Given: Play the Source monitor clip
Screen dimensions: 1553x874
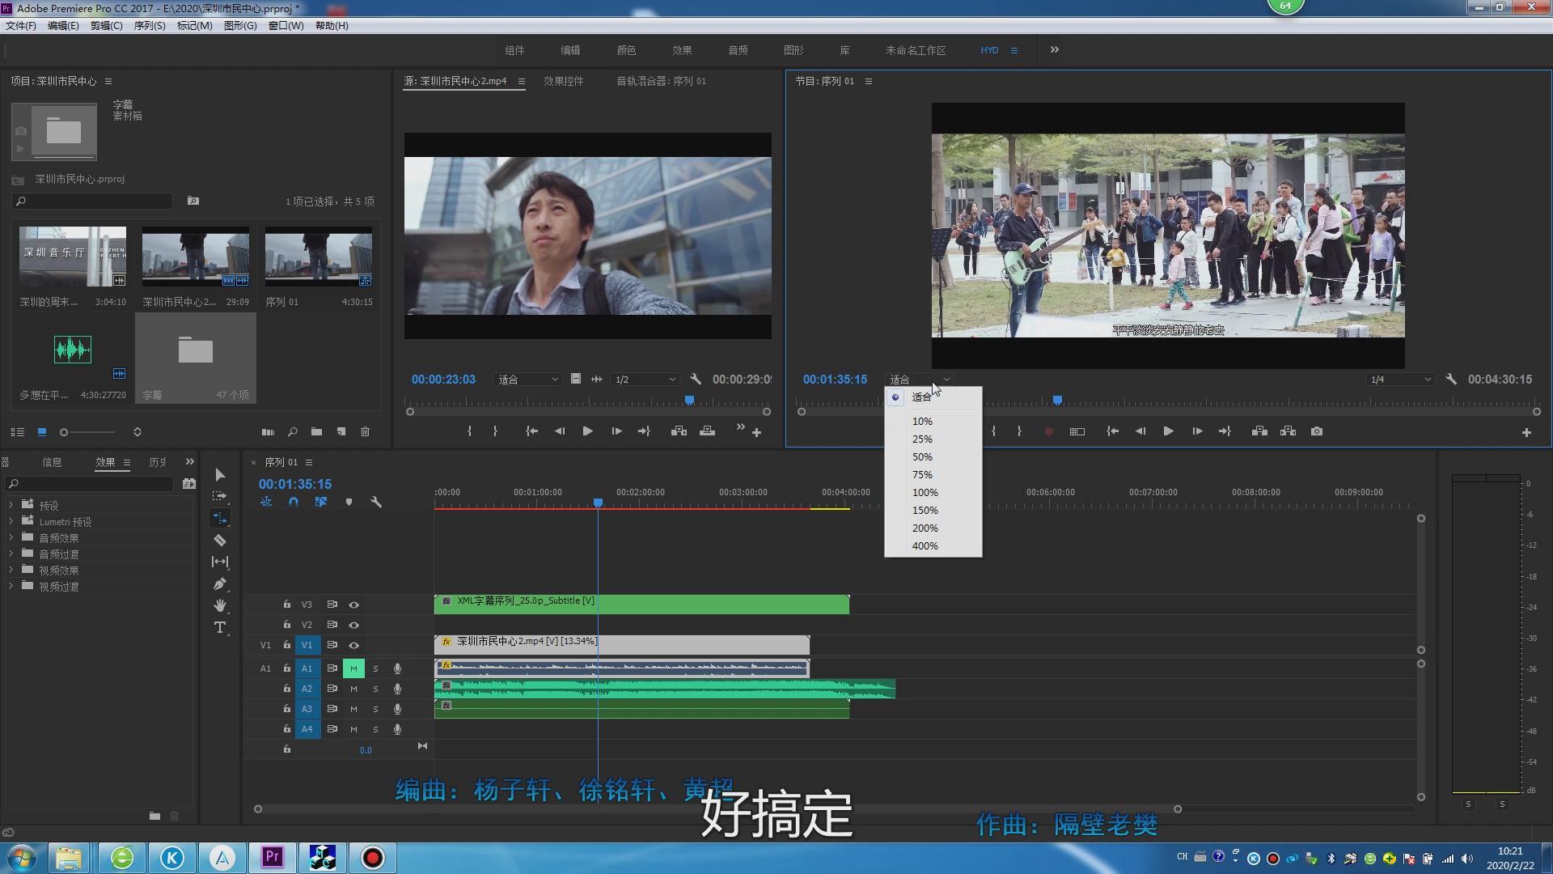Looking at the screenshot, I should coord(587,431).
